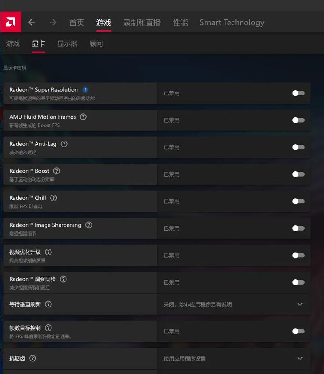
Task: Enable AMD Fluid Motion Frames toggle
Action: point(298,120)
